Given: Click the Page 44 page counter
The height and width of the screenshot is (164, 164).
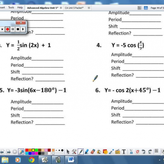Looking at the screenshot, I should pos(157,8).
